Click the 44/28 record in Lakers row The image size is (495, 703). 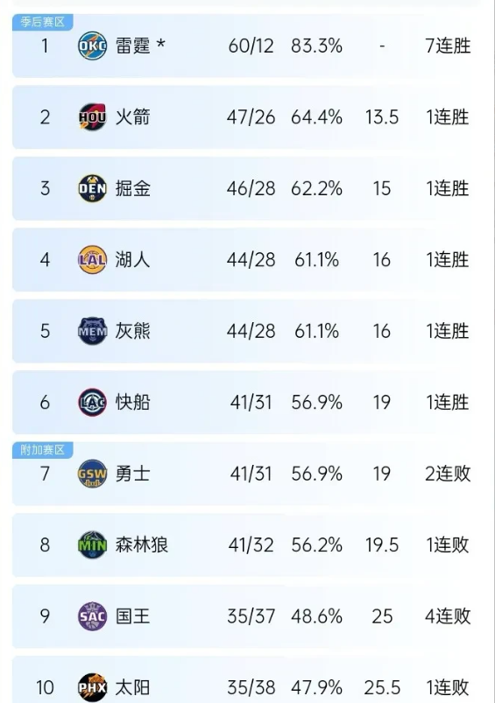(251, 260)
